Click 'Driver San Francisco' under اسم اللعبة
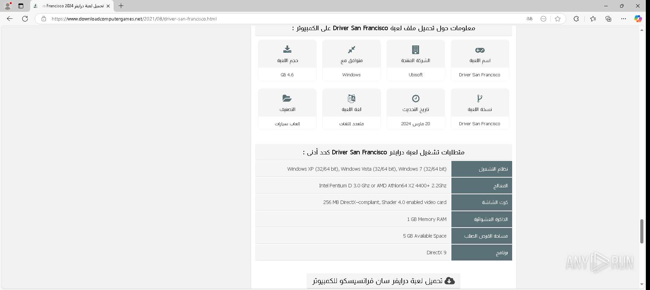650x290 pixels. [480, 75]
